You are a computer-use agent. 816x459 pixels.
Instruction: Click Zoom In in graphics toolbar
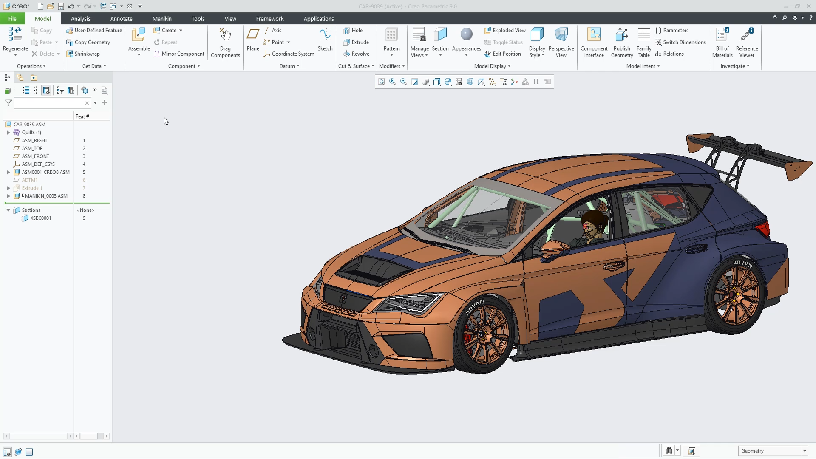[393, 82]
